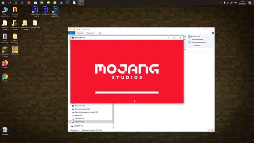Viewport: 254px width, 143px height.
Task: Click the Explorer help question mark icon
Action: [x=213, y=33]
